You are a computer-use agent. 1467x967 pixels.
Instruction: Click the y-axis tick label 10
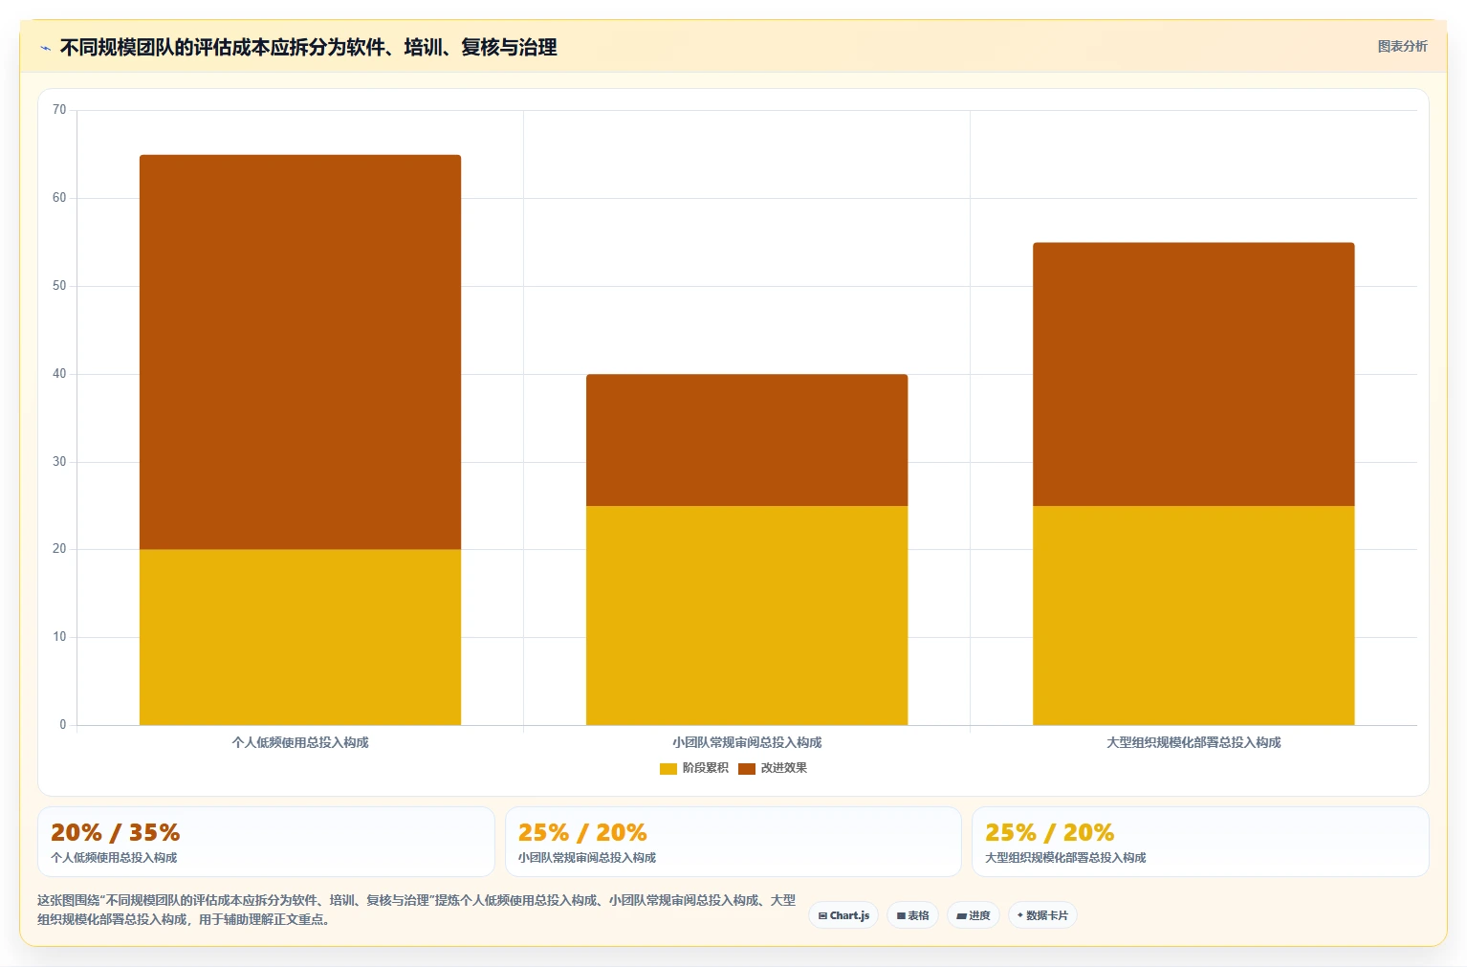click(59, 637)
